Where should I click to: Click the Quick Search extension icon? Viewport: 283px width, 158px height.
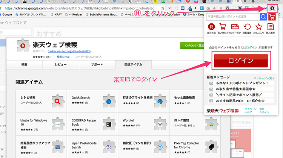pyautogui.click(x=109, y=101)
